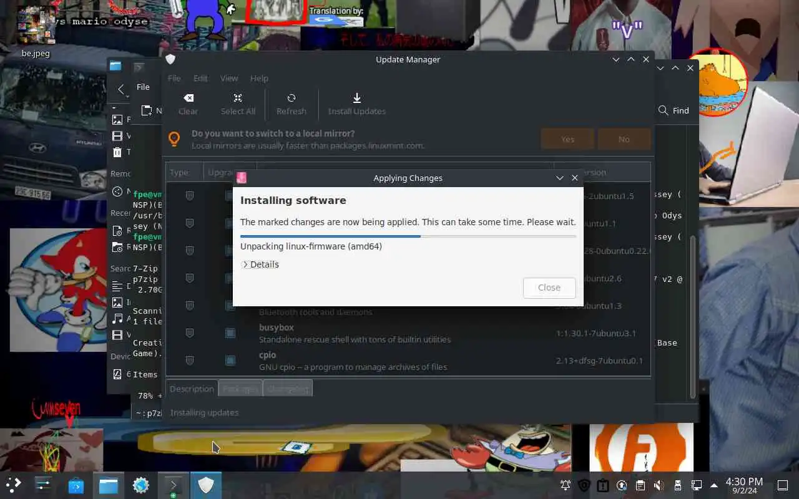Click the Install Updates toolbar icon

coord(357,98)
